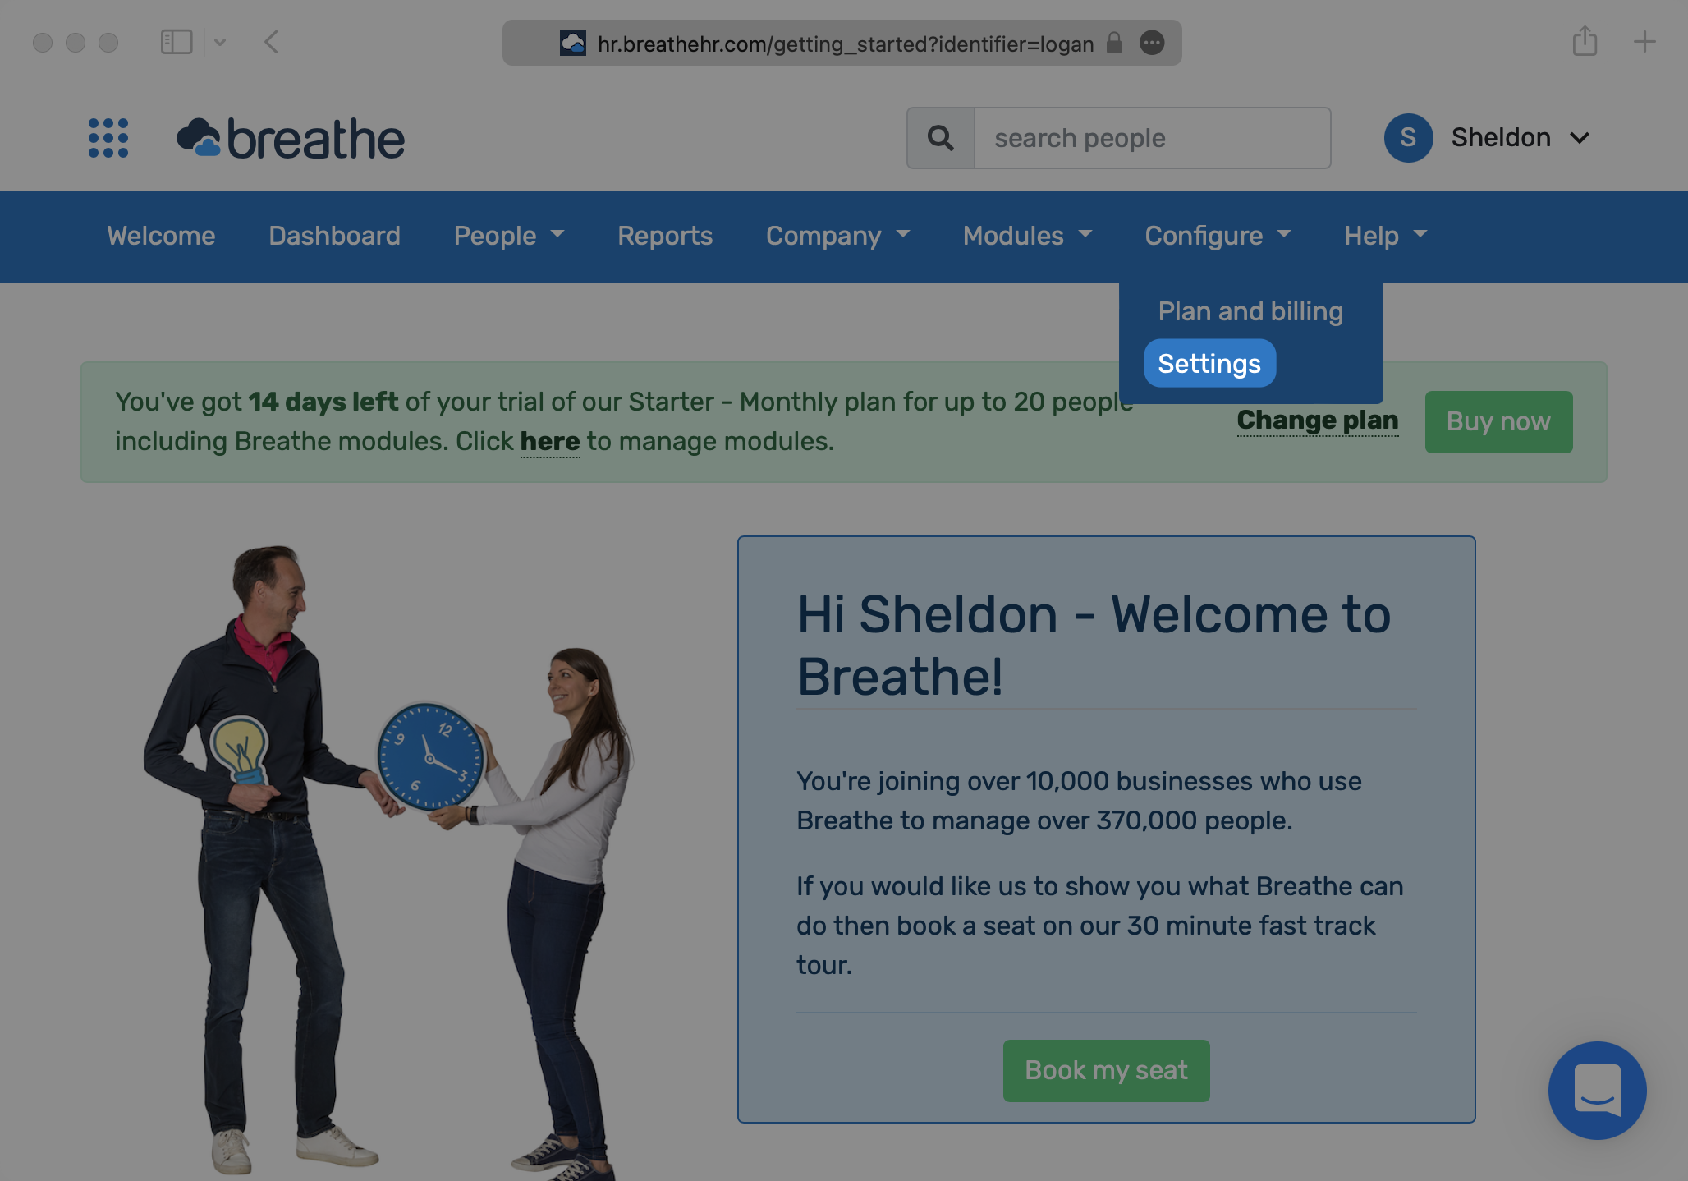Click the search magnifier icon
Viewport: 1688px width, 1181px height.
pos(940,137)
